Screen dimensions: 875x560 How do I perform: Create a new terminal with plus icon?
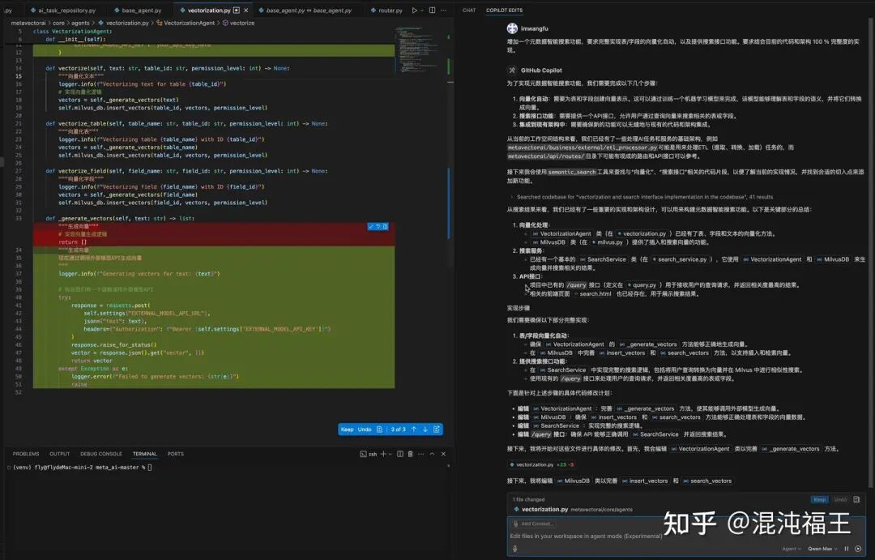pos(382,454)
